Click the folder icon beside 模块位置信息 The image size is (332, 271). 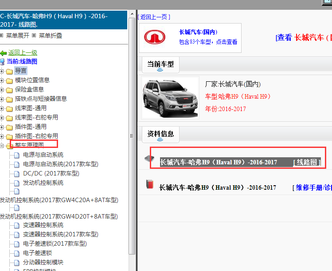pyautogui.click(x=9, y=81)
